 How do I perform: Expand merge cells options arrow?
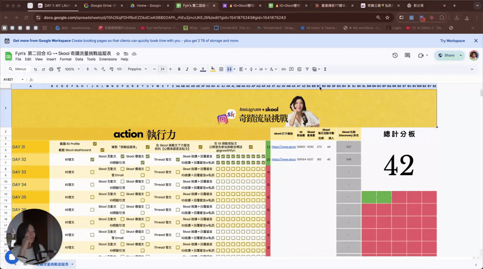tap(234, 70)
